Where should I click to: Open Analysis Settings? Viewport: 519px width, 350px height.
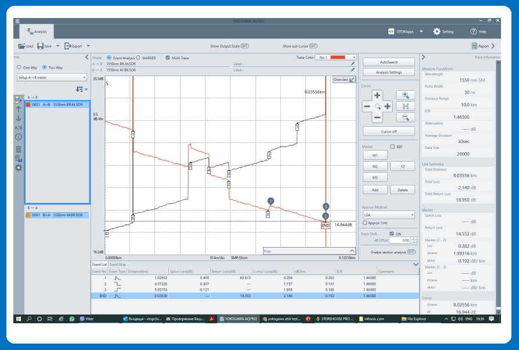tap(388, 72)
